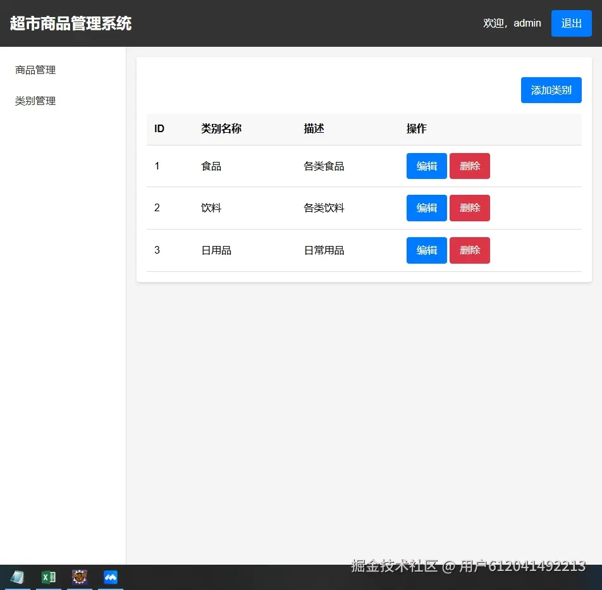Select the 食品 name cell
The height and width of the screenshot is (590, 602).
(x=211, y=166)
